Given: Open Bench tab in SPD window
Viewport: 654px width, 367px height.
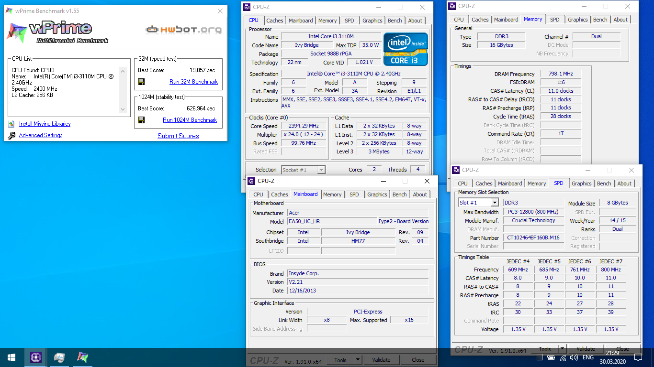Looking at the screenshot, I should [x=604, y=183].
